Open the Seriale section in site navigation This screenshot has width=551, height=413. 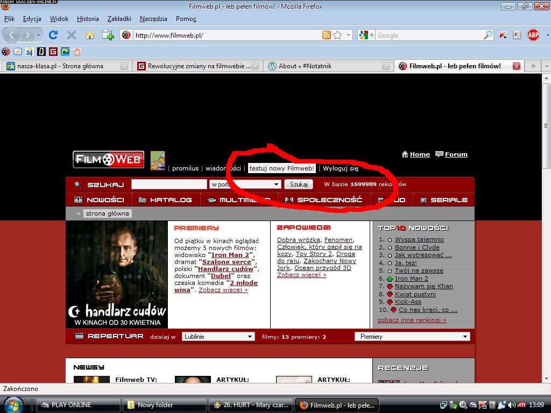point(444,200)
